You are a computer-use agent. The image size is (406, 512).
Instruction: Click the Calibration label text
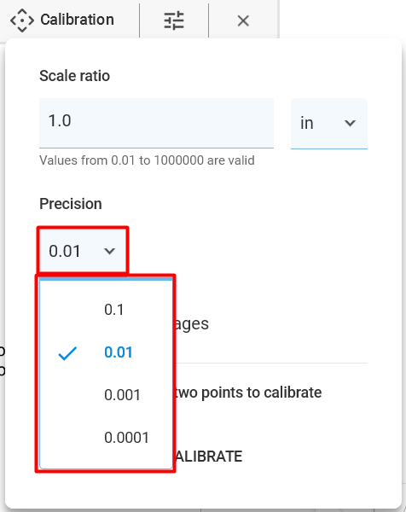click(x=78, y=20)
